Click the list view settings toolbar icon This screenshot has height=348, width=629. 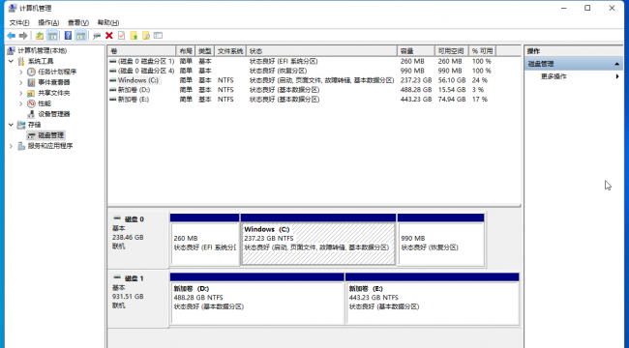pos(159,36)
